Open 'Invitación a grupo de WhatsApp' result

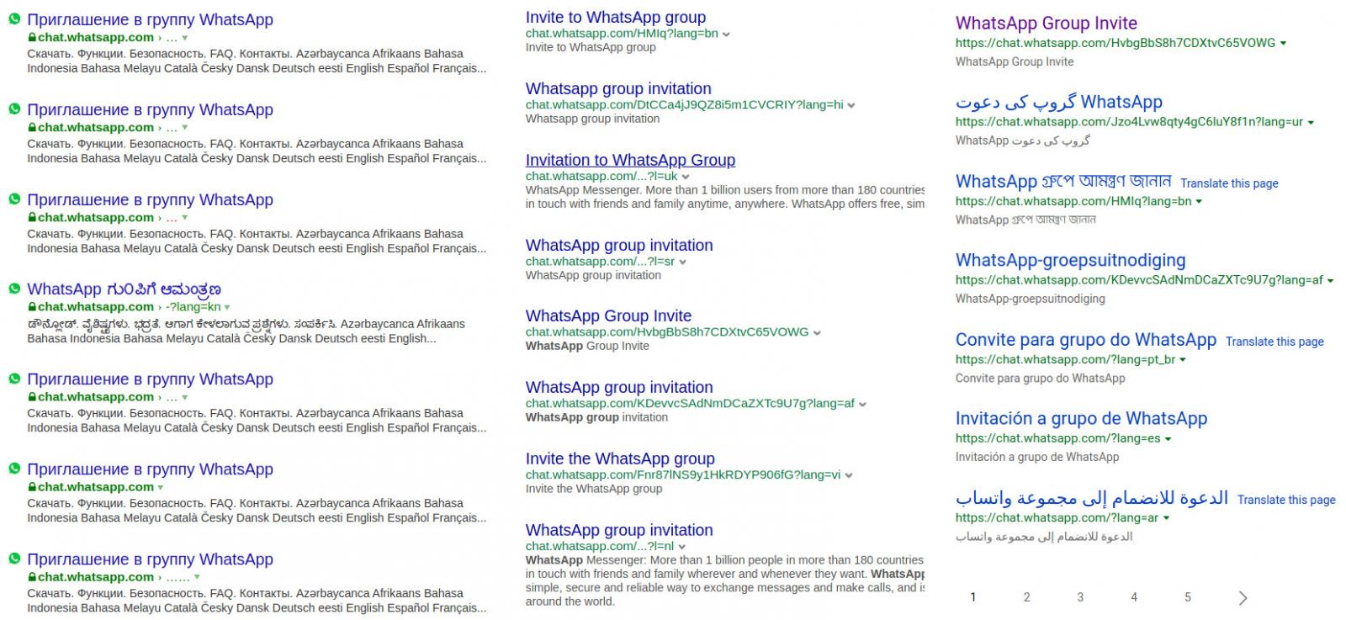[x=1081, y=419]
